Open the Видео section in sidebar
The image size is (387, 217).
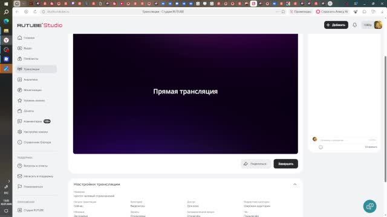tap(25, 48)
